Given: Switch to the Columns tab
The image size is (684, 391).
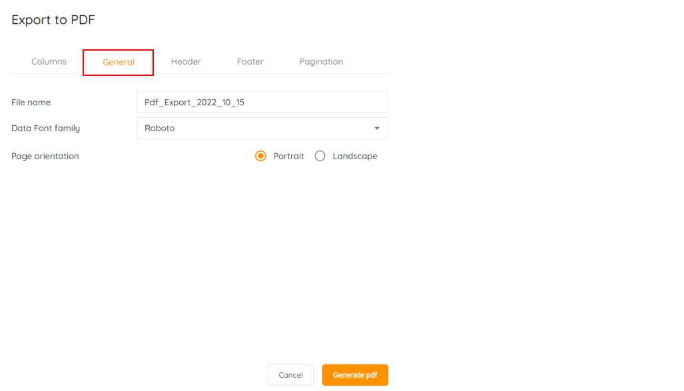Looking at the screenshot, I should (x=49, y=62).
